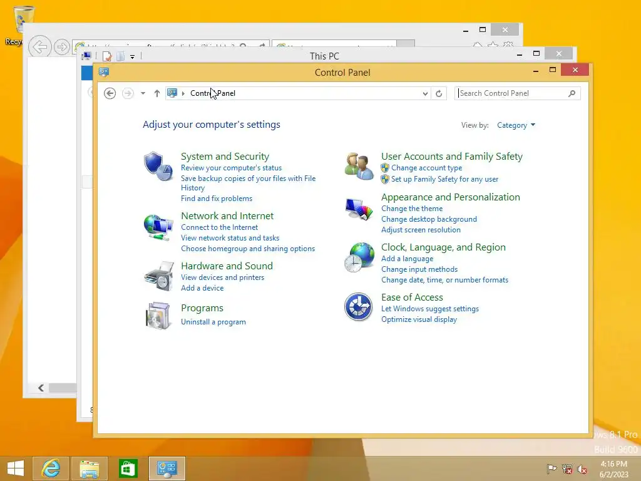
Task: Go up one level with the up arrow
Action: (x=157, y=93)
